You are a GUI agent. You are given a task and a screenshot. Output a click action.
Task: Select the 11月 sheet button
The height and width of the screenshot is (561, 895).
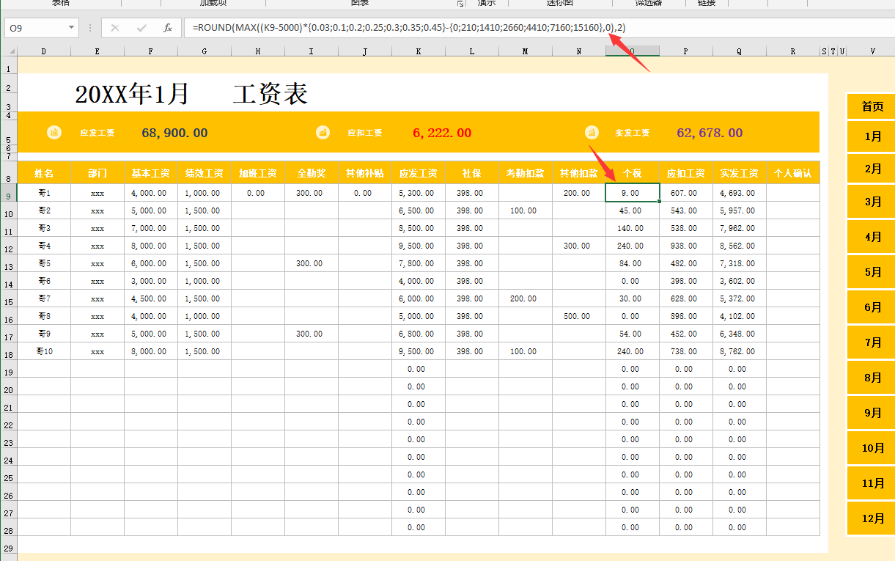point(872,483)
